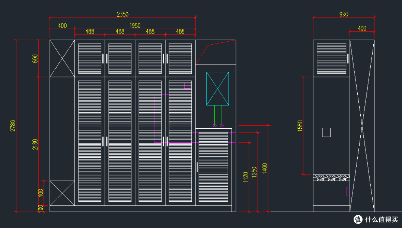Click the 1400 height dimension
This screenshot has height=228, width=402.
[265, 168]
